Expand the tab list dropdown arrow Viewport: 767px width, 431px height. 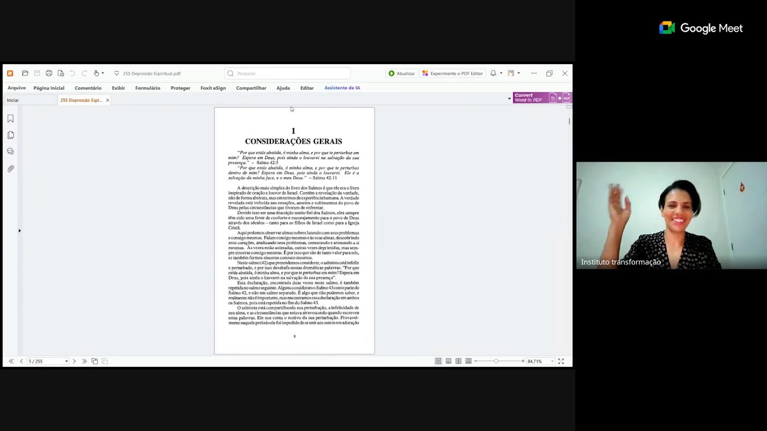tap(509, 99)
